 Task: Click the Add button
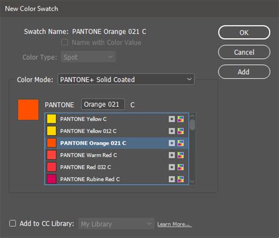(244, 72)
